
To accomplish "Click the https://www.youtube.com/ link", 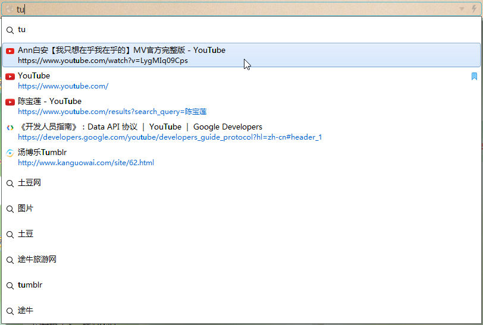I will point(63,86).
